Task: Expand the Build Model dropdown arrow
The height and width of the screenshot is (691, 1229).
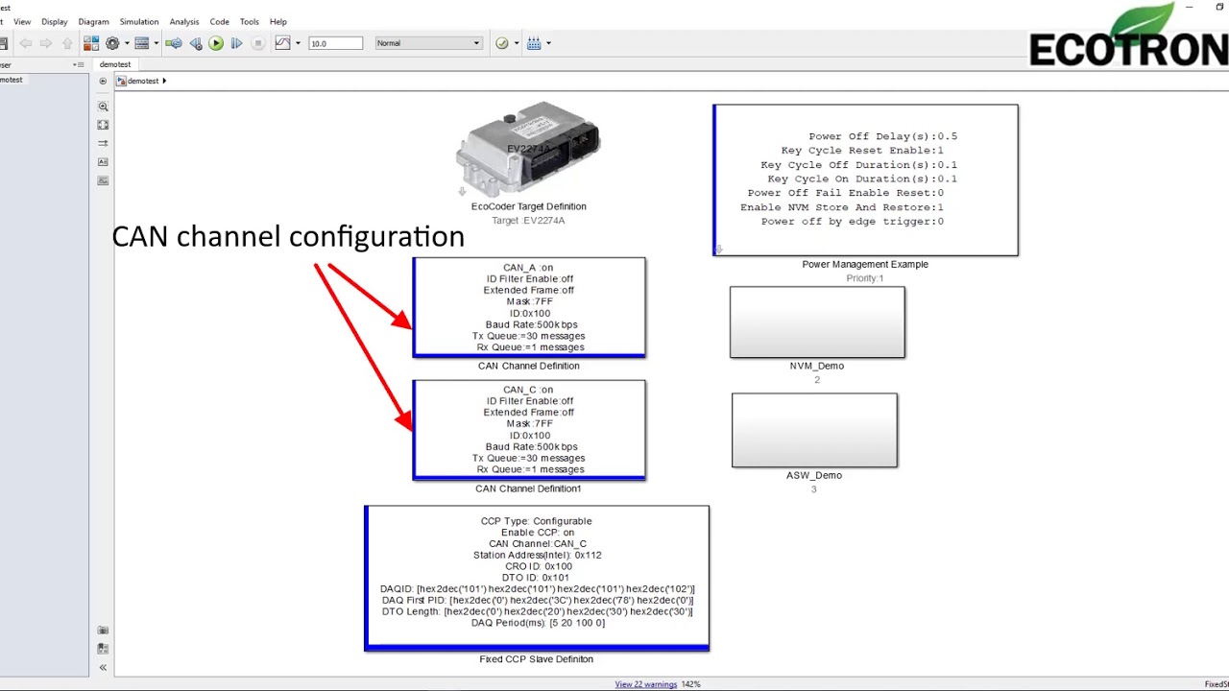Action: [x=548, y=43]
